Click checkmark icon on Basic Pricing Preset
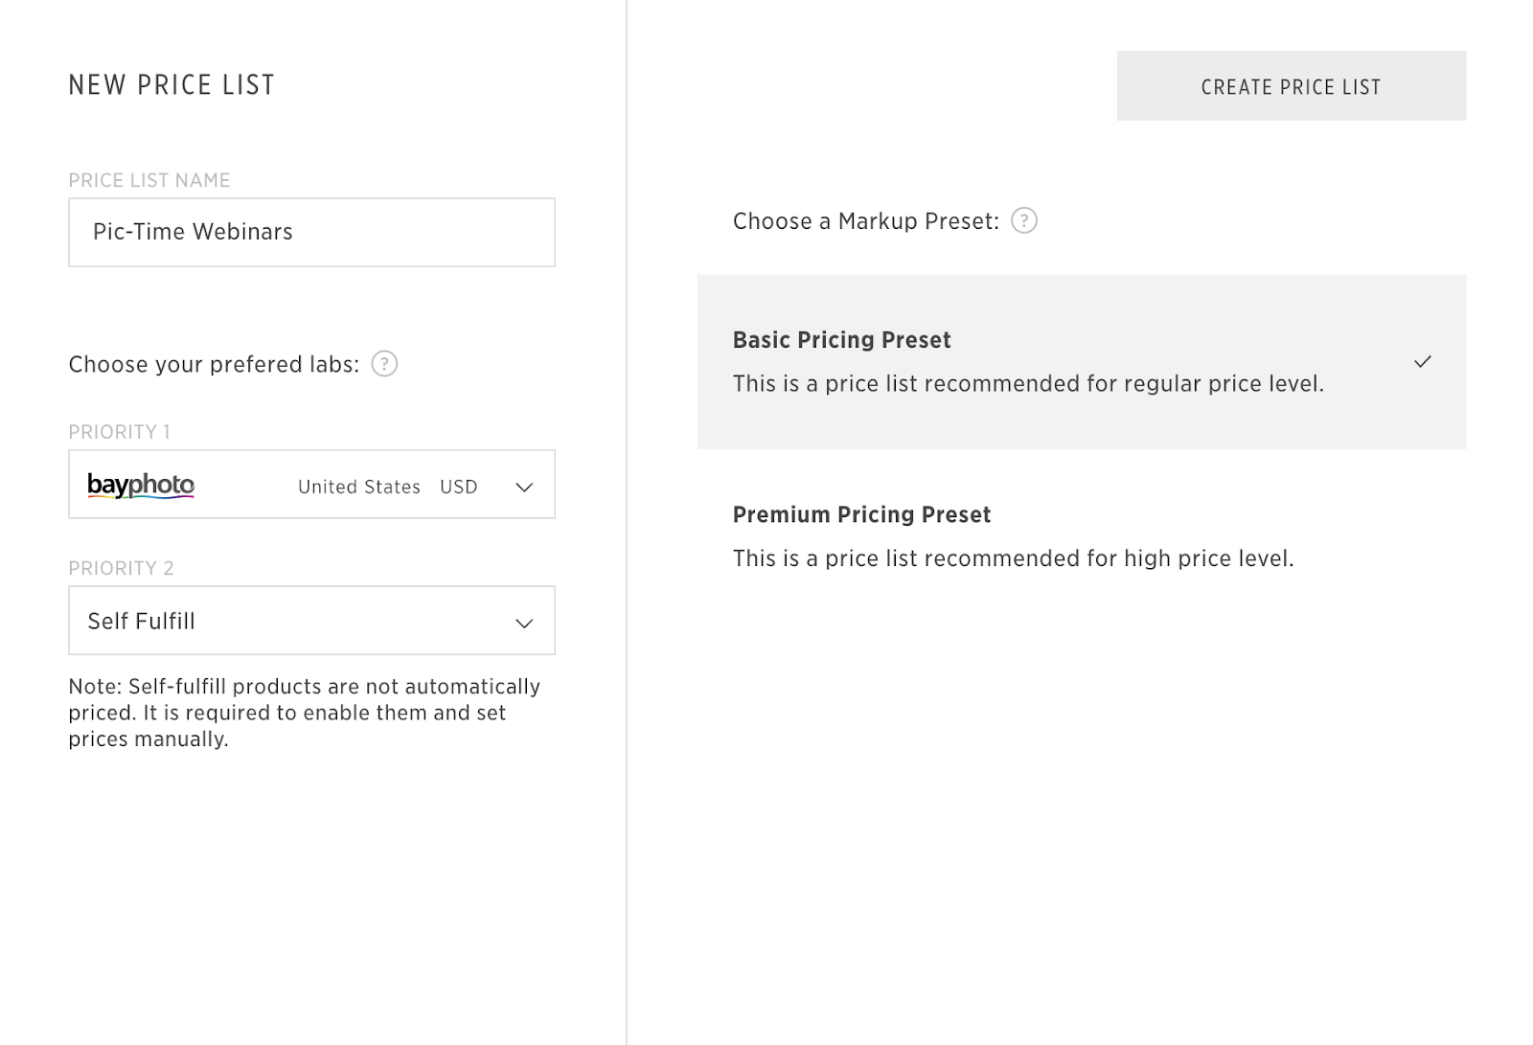Viewport: 1533px width, 1045px height. click(x=1423, y=362)
